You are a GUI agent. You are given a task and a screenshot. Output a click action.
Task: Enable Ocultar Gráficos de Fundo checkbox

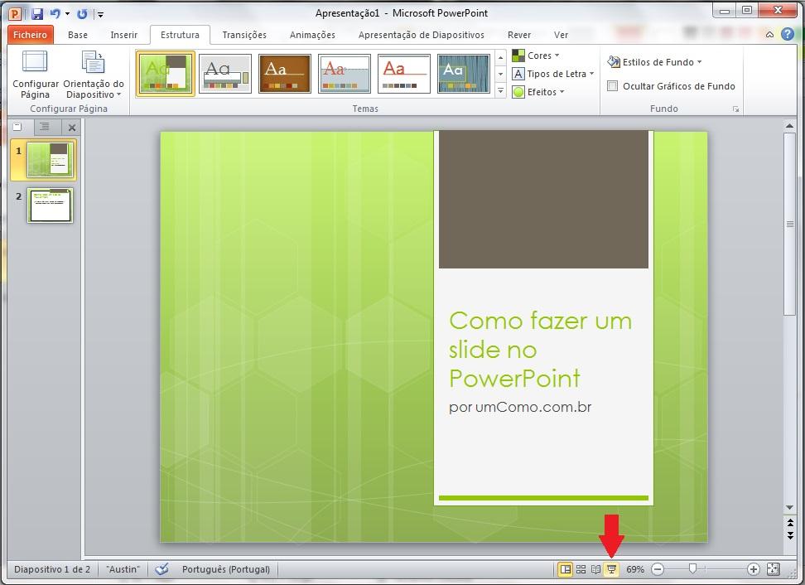[613, 86]
